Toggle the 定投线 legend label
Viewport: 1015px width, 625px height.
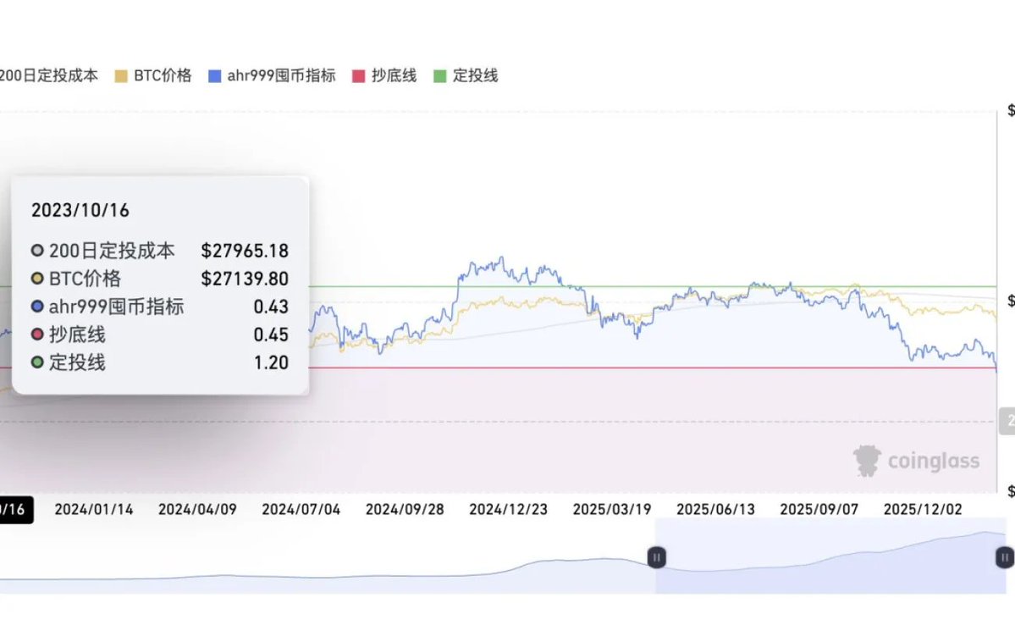(x=475, y=75)
